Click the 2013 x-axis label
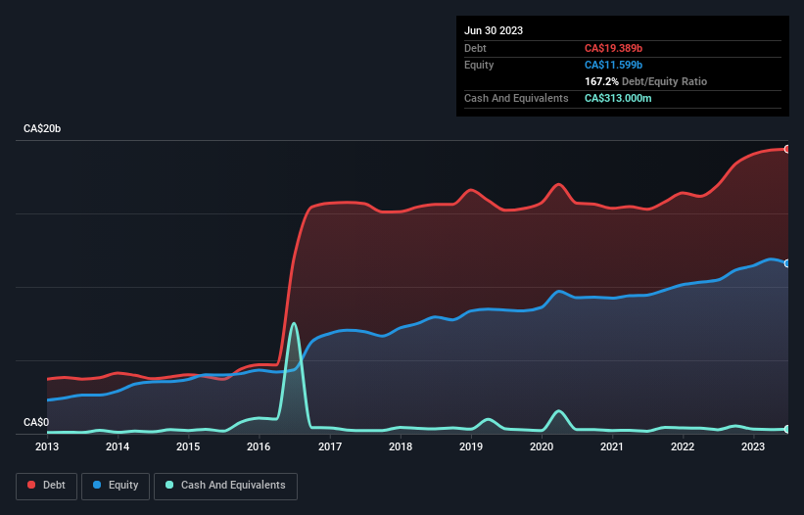This screenshot has height=515, width=804. (47, 446)
